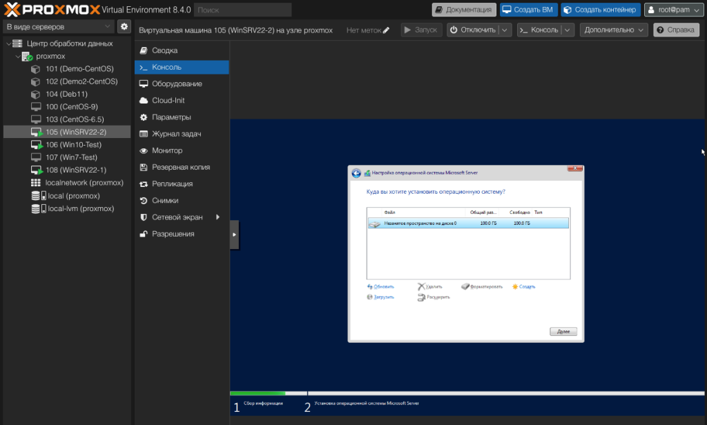The width and height of the screenshot is (707, 425).
Task: Click the Создать ВМ button
Action: pos(527,10)
